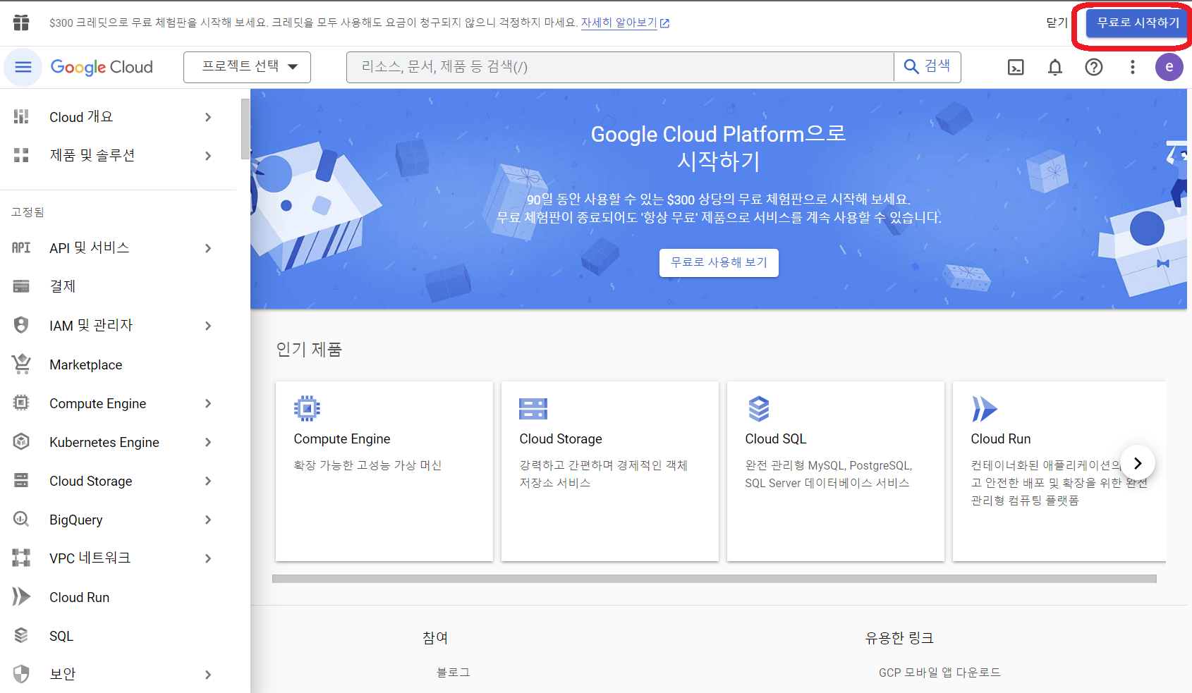Open the Cloud Storage product card
Image resolution: width=1192 pixels, height=693 pixels.
(610, 472)
